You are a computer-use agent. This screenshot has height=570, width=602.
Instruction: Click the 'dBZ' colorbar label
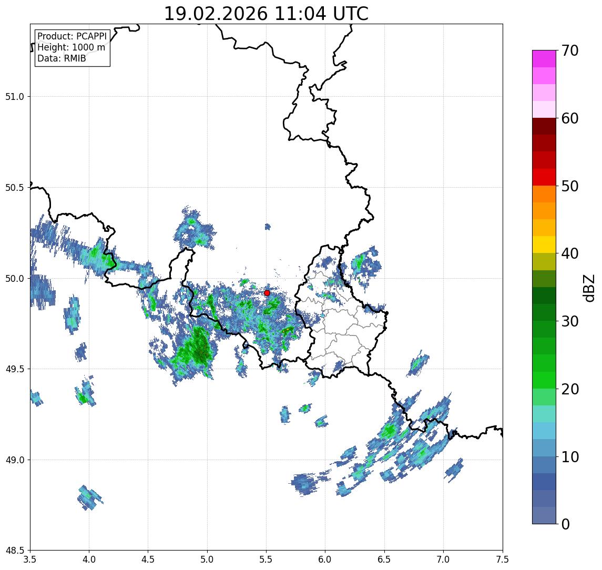tap(588, 289)
